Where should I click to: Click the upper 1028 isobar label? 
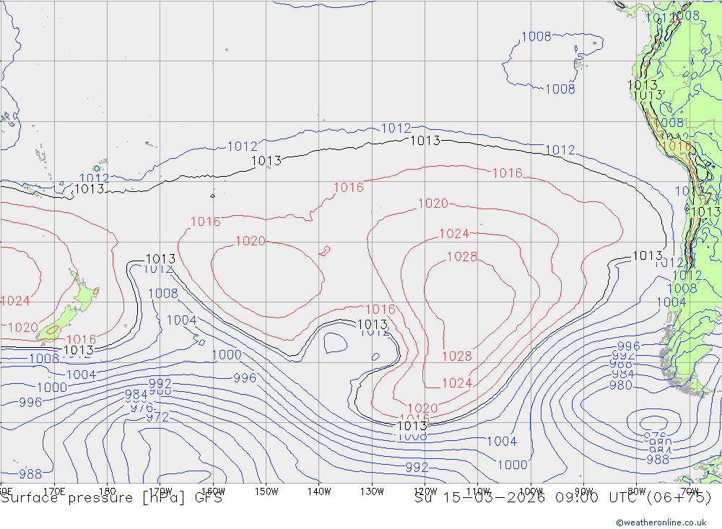(462, 257)
